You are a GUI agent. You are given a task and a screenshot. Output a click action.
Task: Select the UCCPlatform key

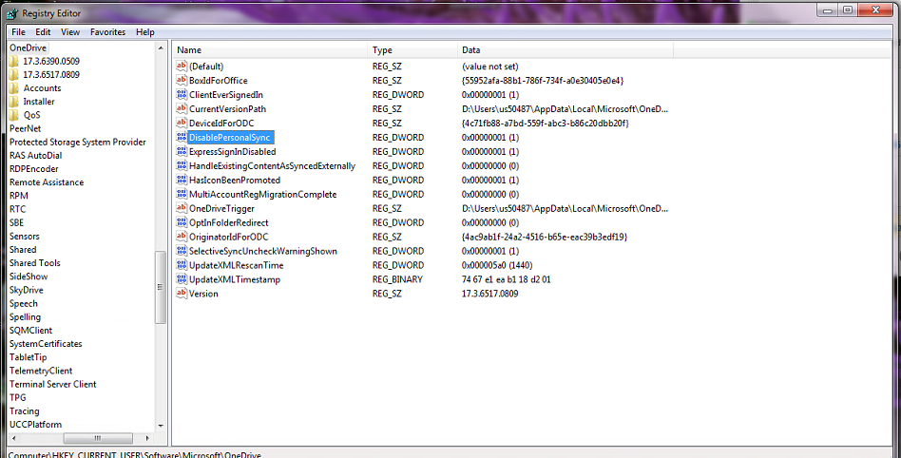[35, 424]
